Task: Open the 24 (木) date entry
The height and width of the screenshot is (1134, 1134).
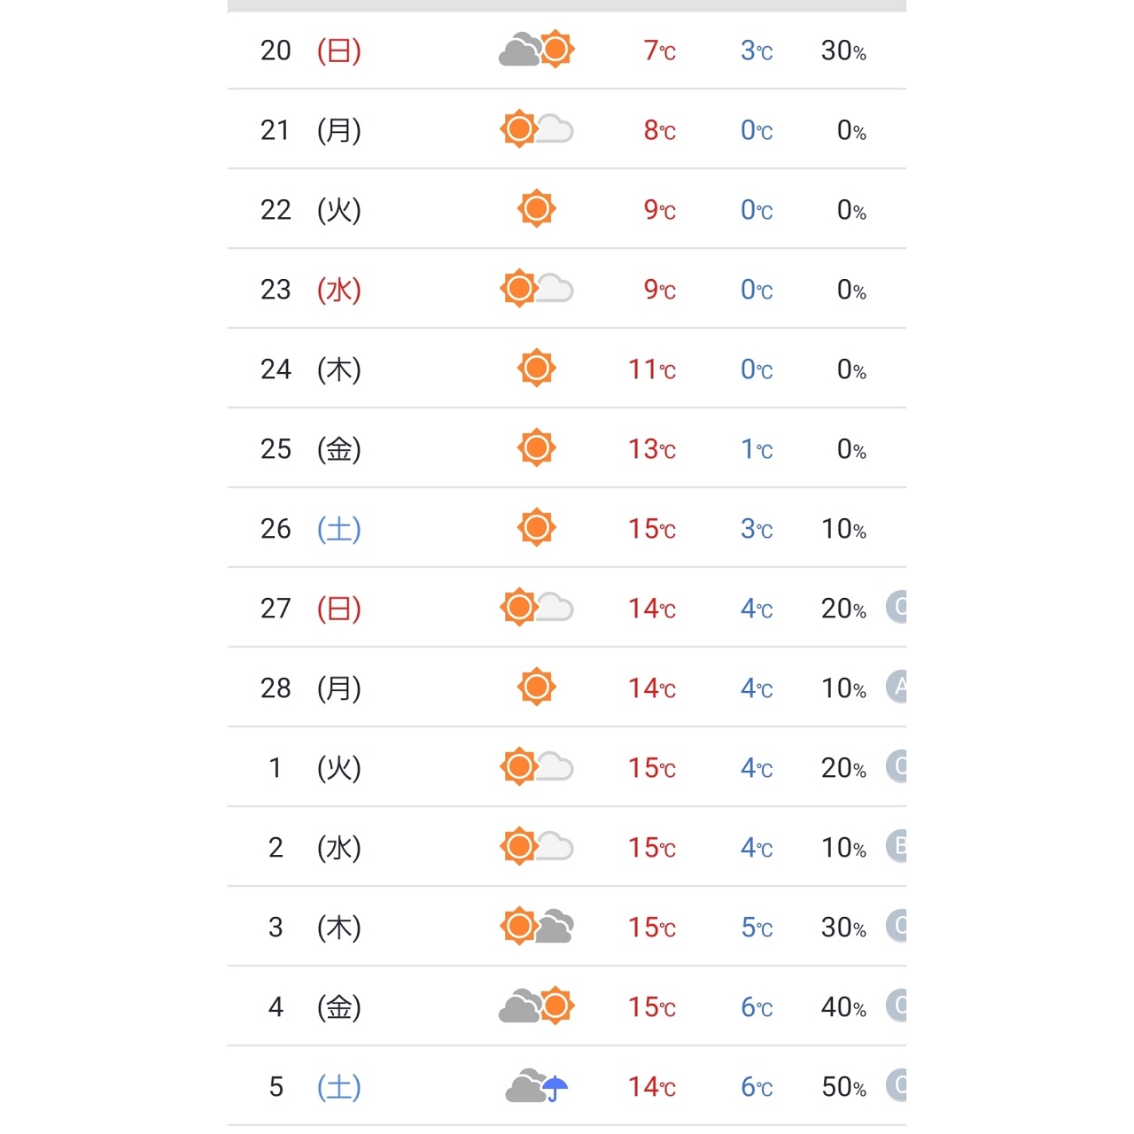Action: [311, 369]
